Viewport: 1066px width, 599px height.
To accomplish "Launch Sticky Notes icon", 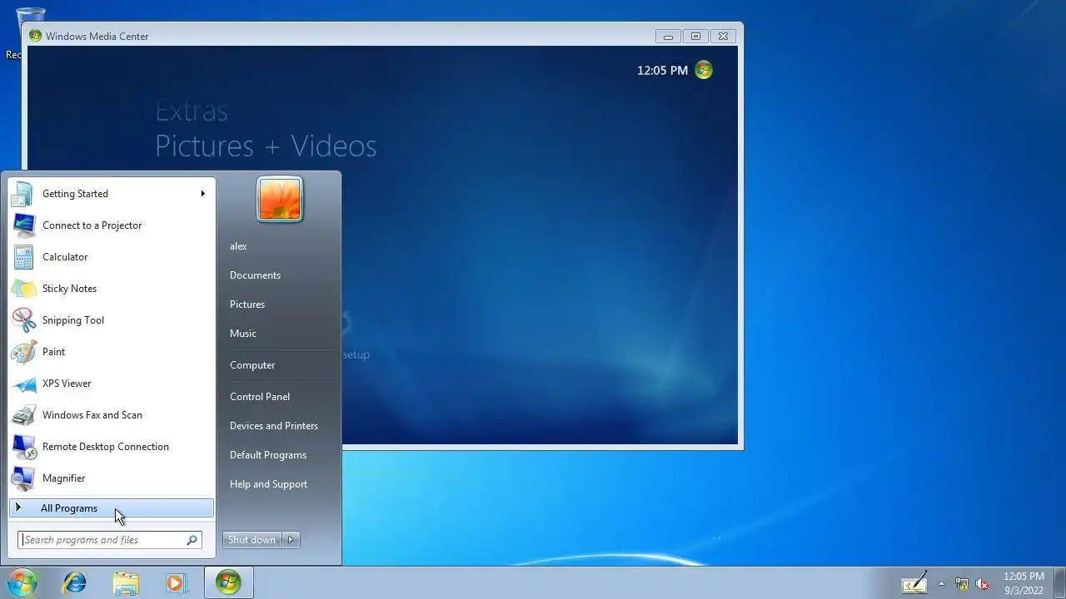I will click(23, 289).
